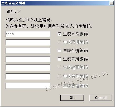Focus the empty field beside 生成笔画编码
115x107 pixels.
pyautogui.click(x=28, y=67)
